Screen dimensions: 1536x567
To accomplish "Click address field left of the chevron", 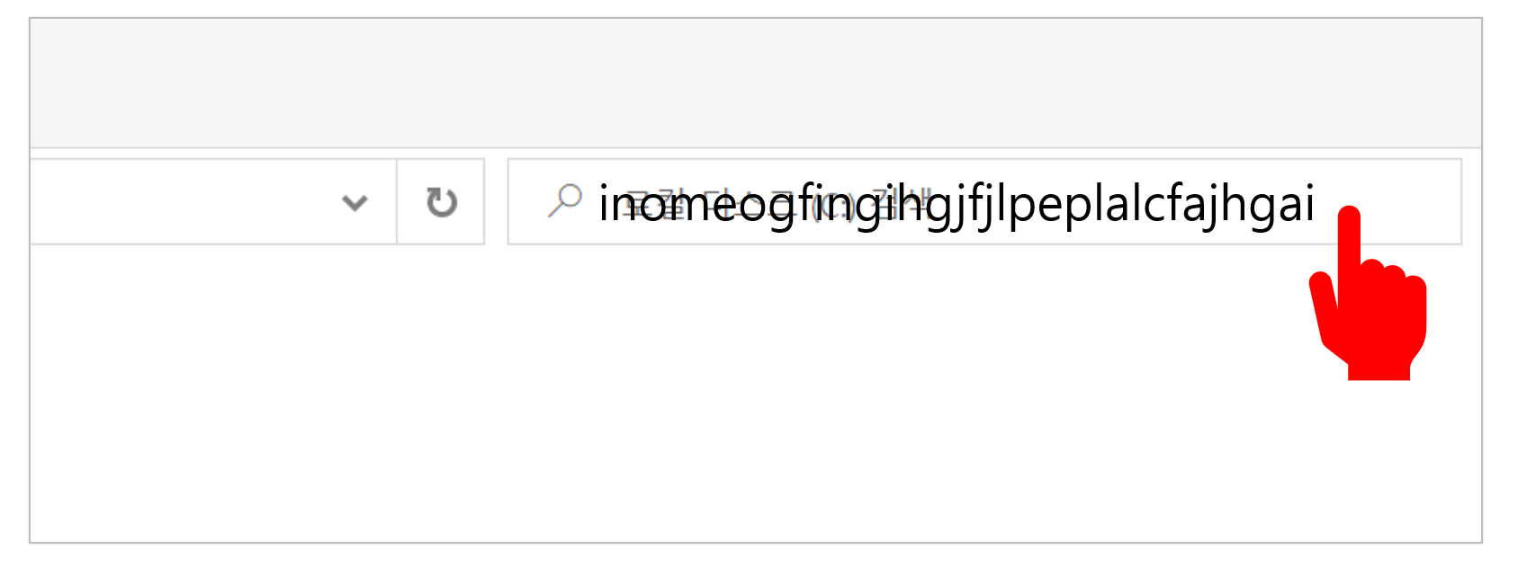I will [180, 202].
